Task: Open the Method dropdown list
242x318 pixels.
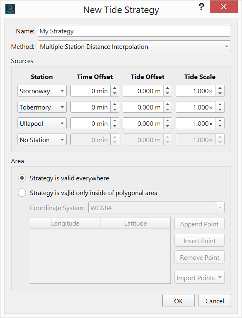Action: (134, 46)
